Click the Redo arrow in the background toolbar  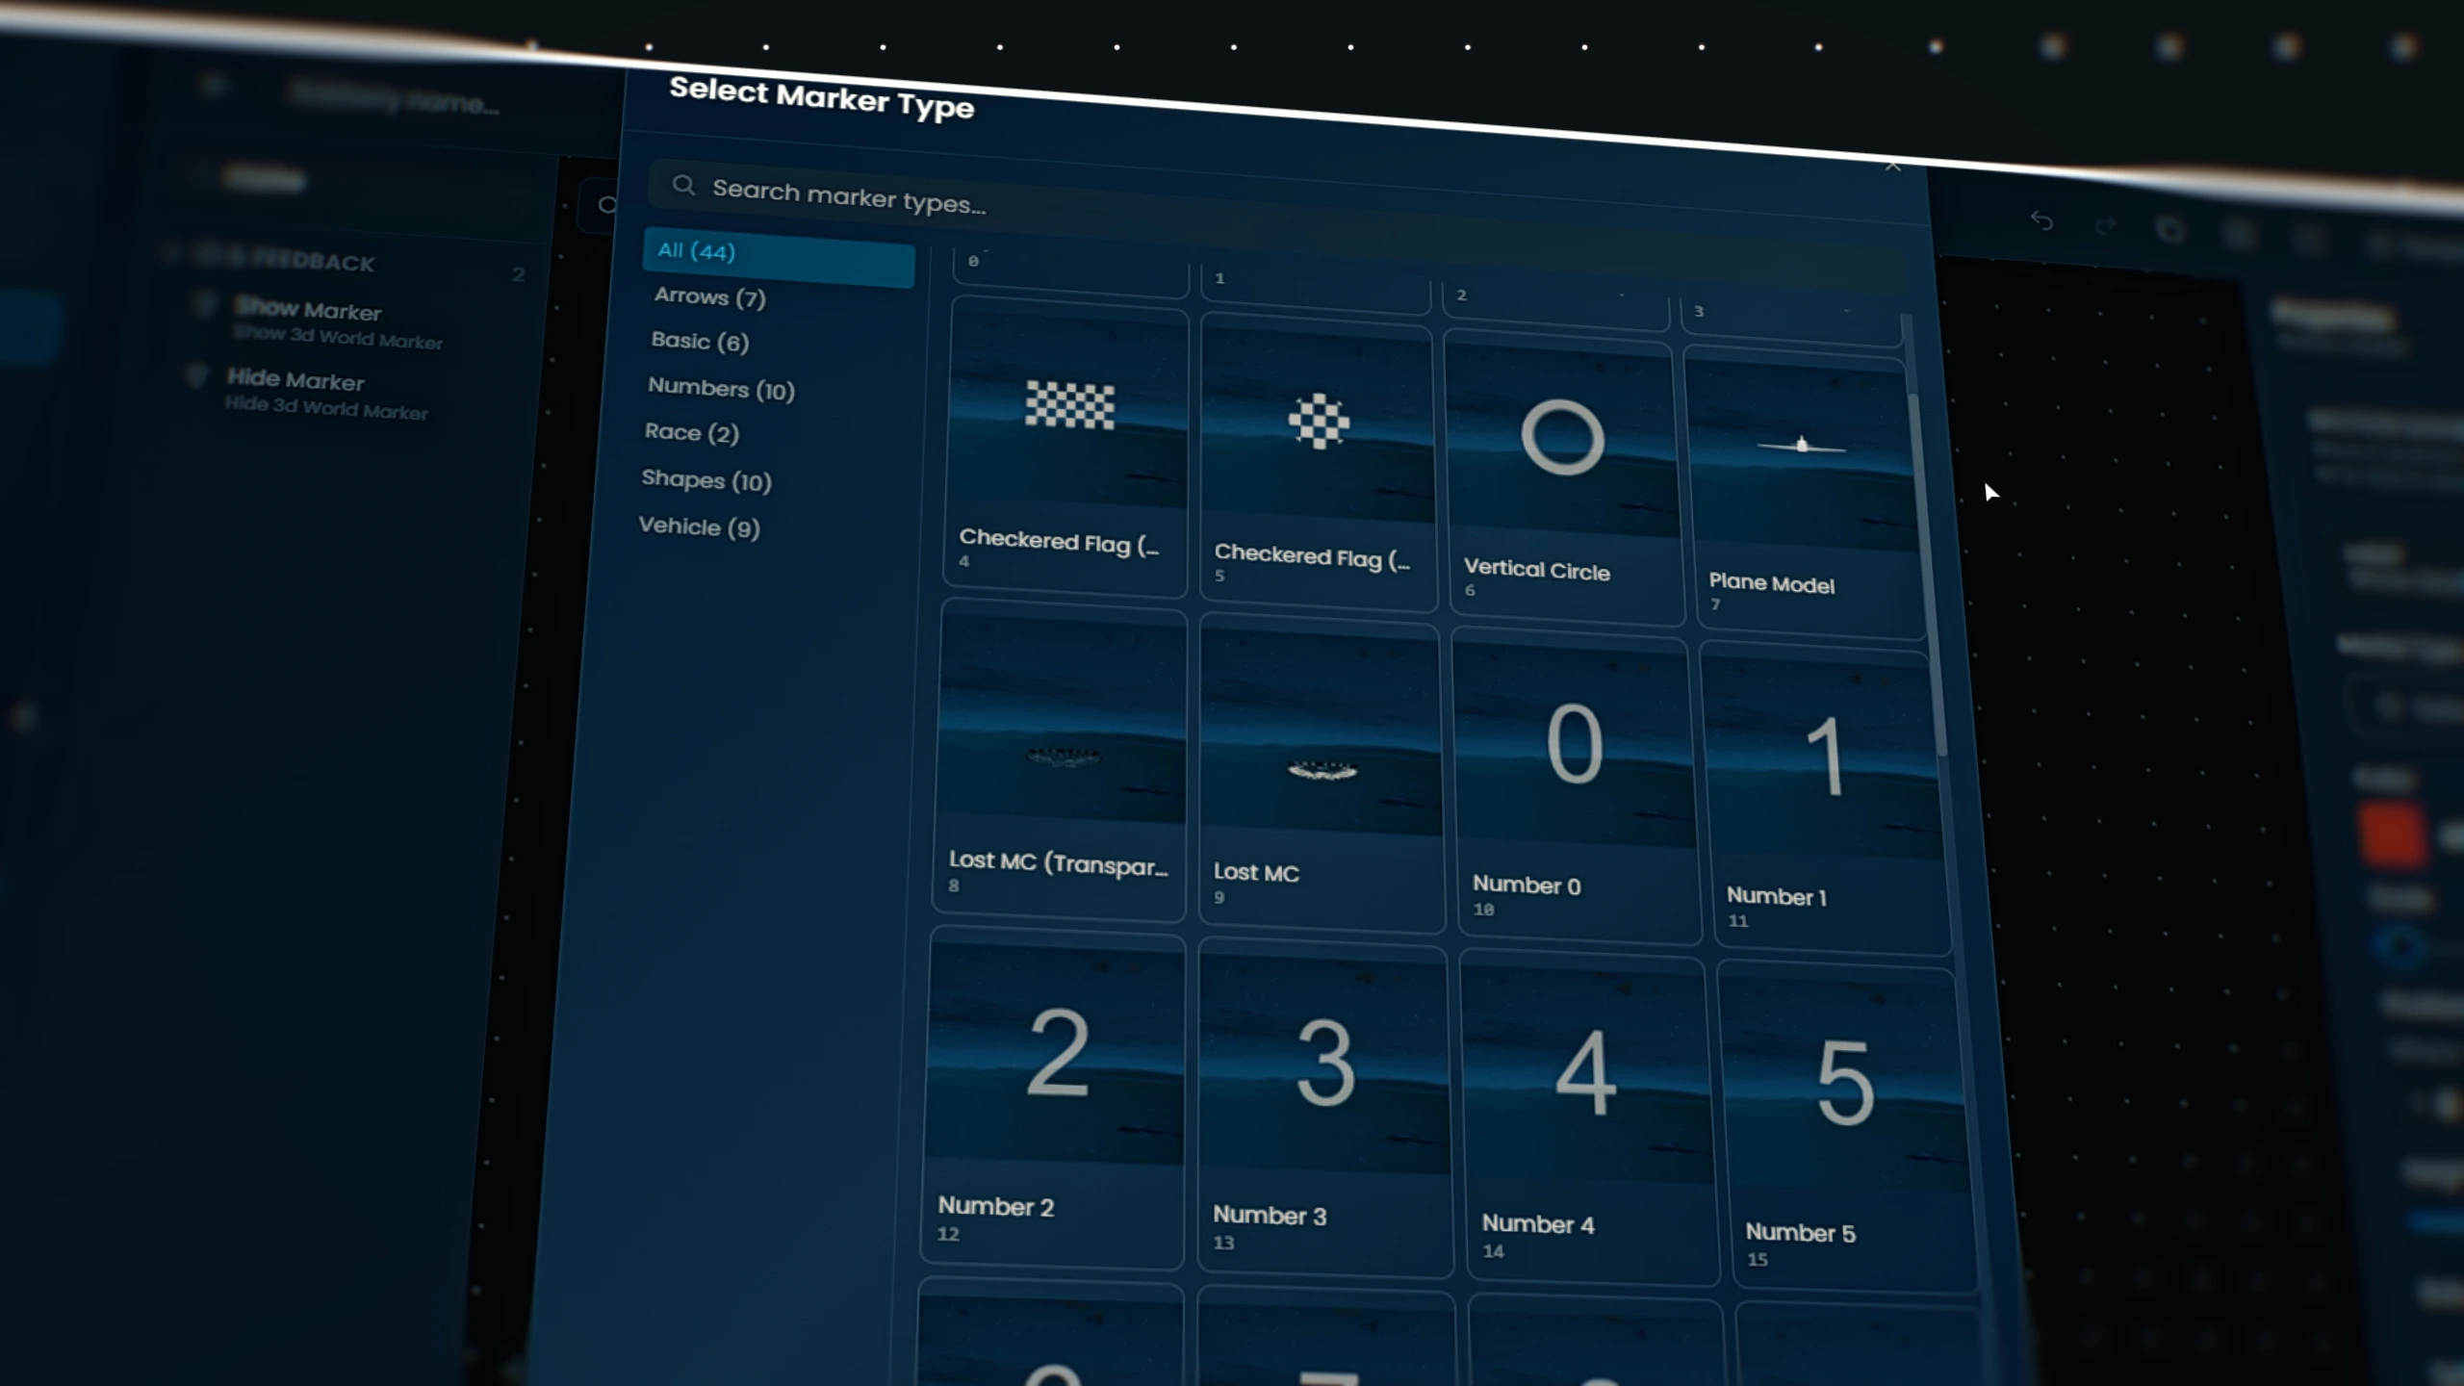click(2105, 226)
